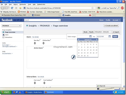
Task: Open the Edit menu
Action: [6, 5]
